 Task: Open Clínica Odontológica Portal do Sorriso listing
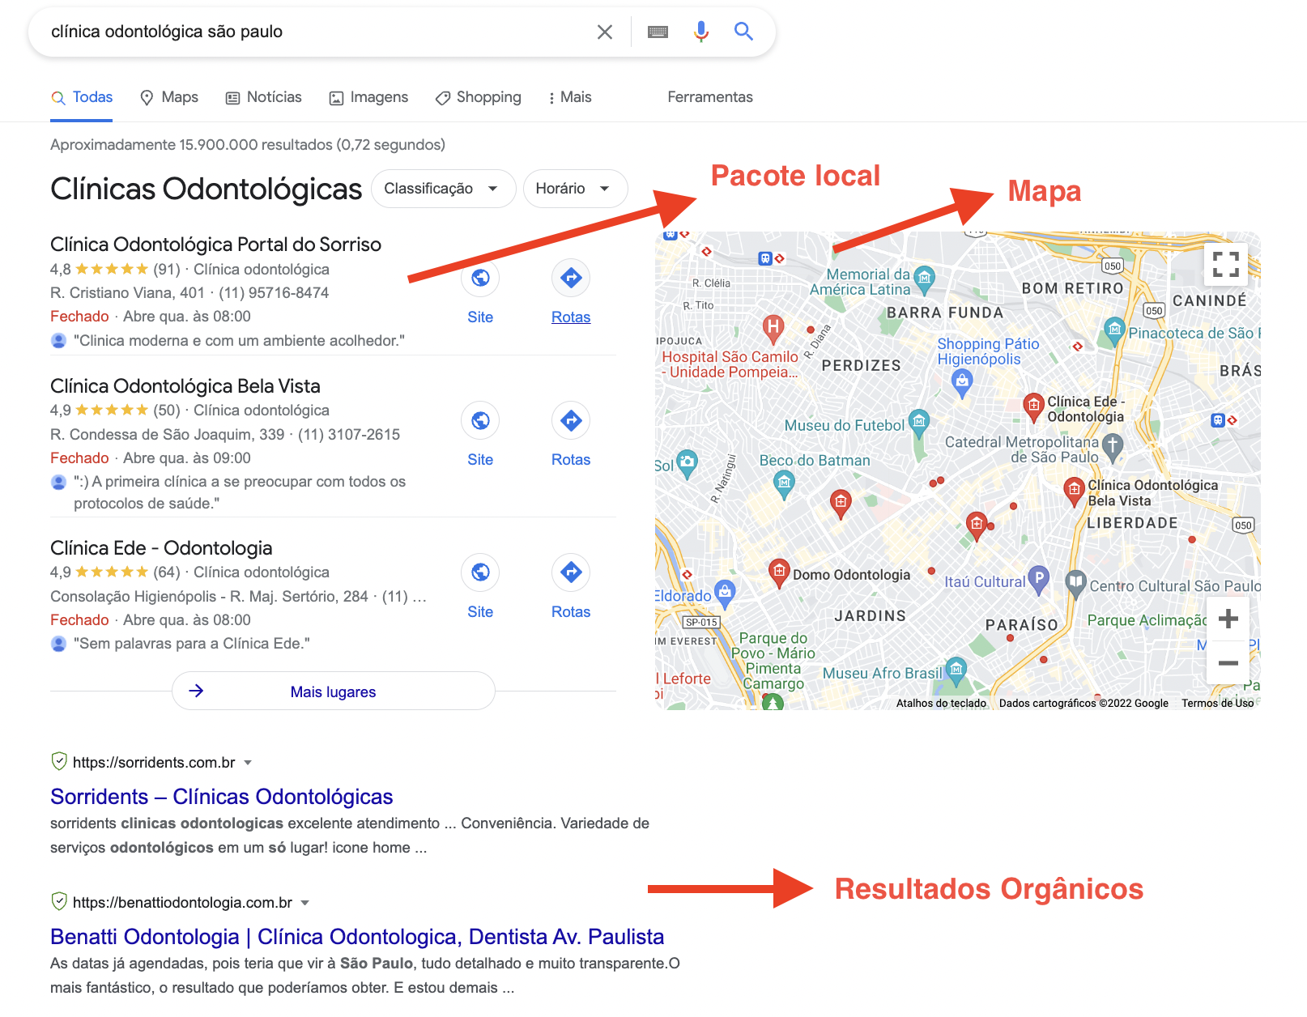point(215,245)
